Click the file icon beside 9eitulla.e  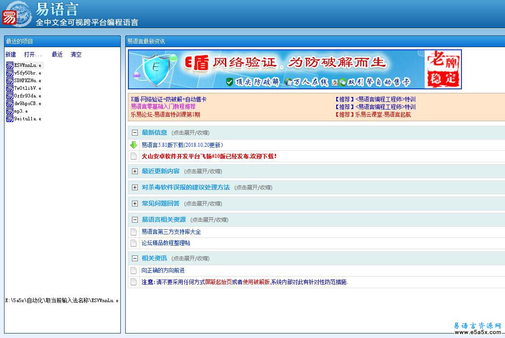tap(10, 119)
